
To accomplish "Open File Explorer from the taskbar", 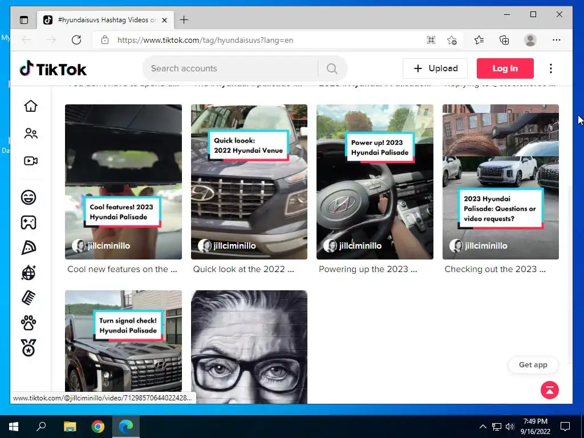I will pyautogui.click(x=70, y=427).
